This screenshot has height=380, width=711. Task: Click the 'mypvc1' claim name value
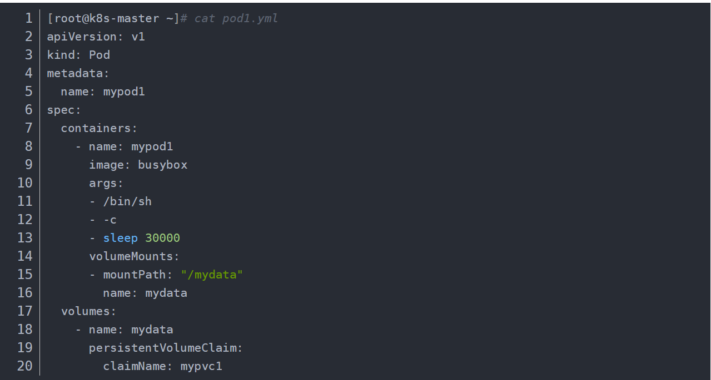[x=201, y=366]
